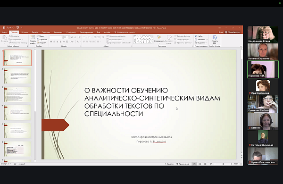Click the slideshow view icon in status bar
Image resolution: width=283 pixels, height=184 pixels.
tap(211, 164)
